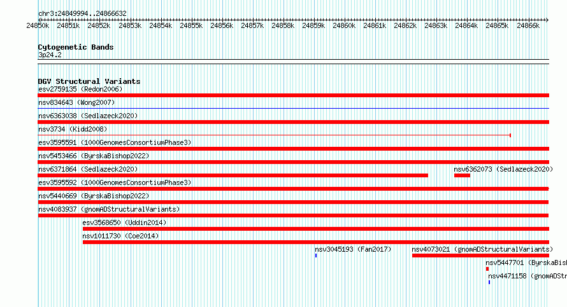Click the 24858k ruler tick label
Screen dimensions: 567x307
coord(283,25)
